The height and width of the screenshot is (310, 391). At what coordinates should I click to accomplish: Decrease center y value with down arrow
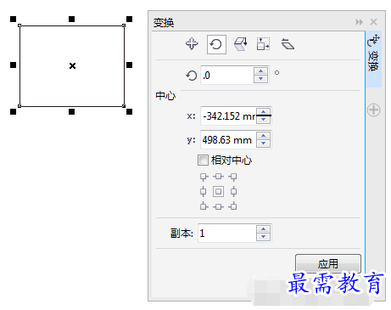tap(264, 144)
